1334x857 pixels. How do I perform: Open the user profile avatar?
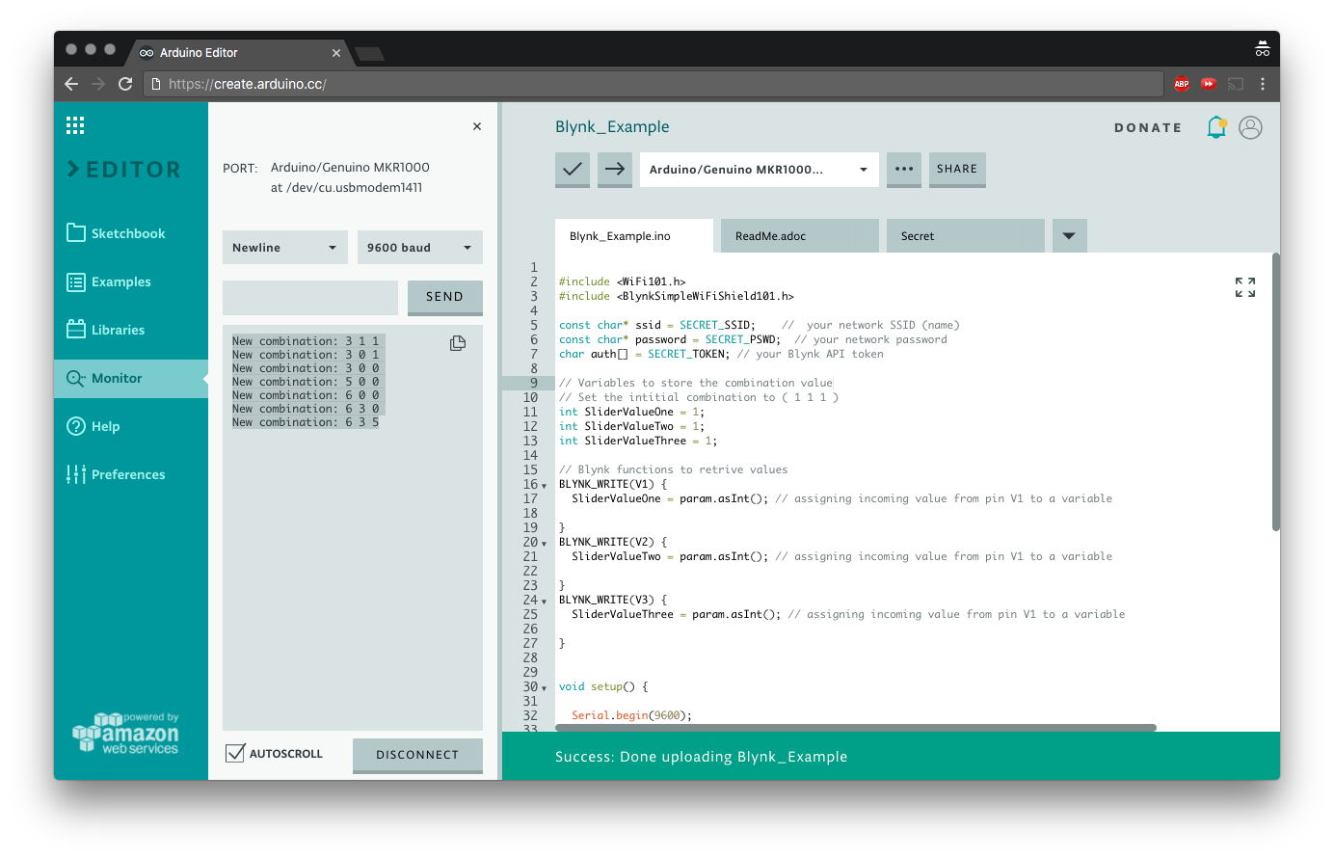pyautogui.click(x=1250, y=127)
